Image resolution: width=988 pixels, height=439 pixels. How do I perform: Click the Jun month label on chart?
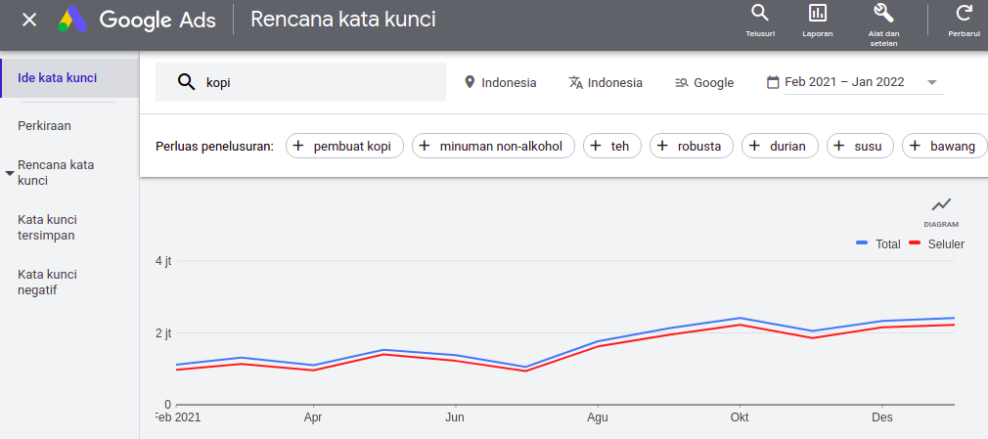pyautogui.click(x=455, y=417)
